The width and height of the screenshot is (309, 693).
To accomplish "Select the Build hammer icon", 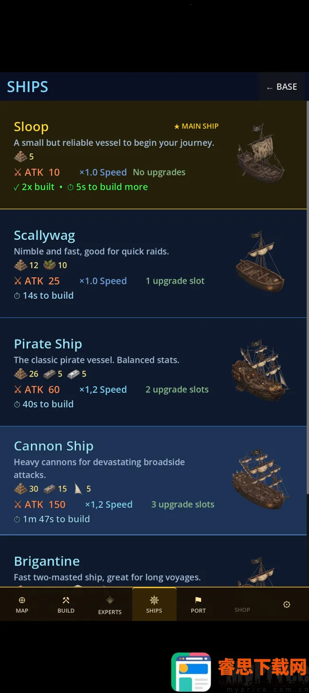I will 66,600.
